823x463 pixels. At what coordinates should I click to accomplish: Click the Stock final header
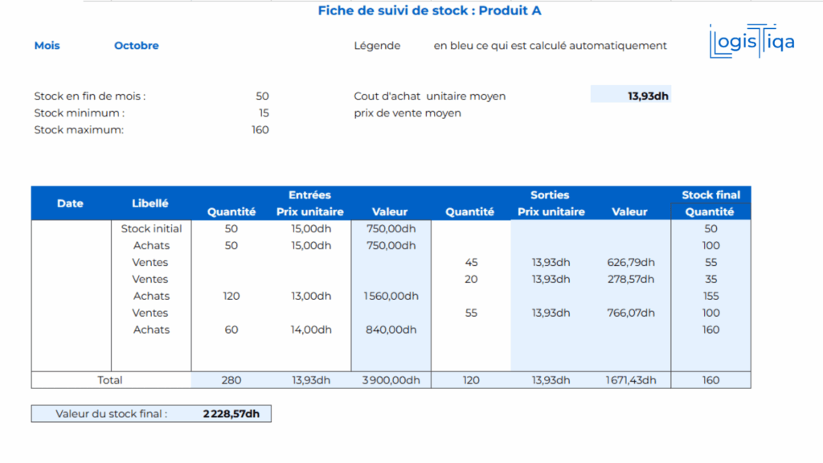click(x=710, y=195)
